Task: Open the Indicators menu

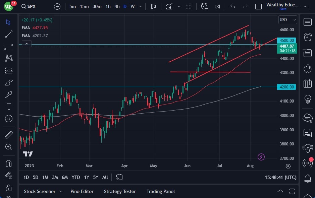Action: pos(169,6)
